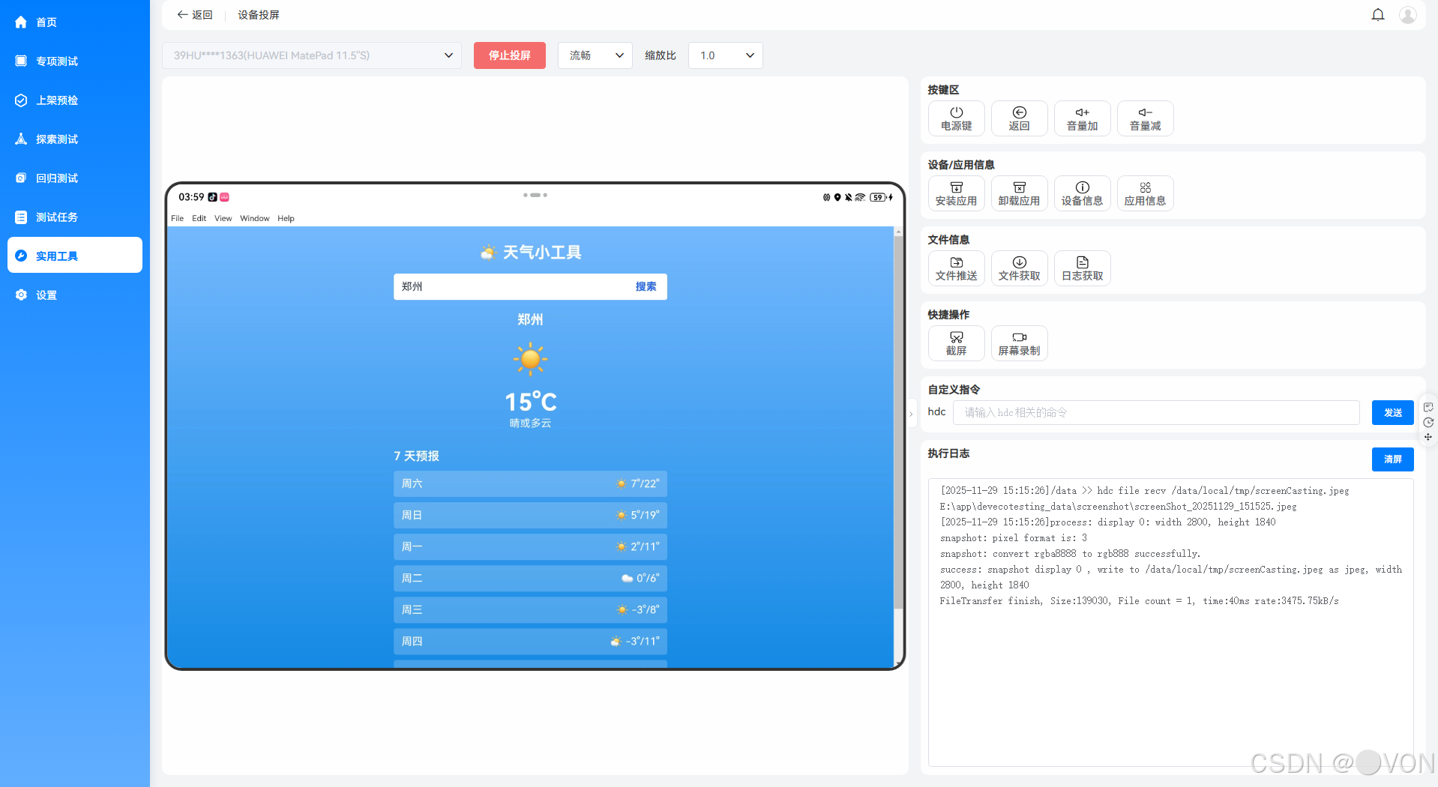1438x787 pixels.
Task: Click the notification bell icon
Action: point(1378,14)
